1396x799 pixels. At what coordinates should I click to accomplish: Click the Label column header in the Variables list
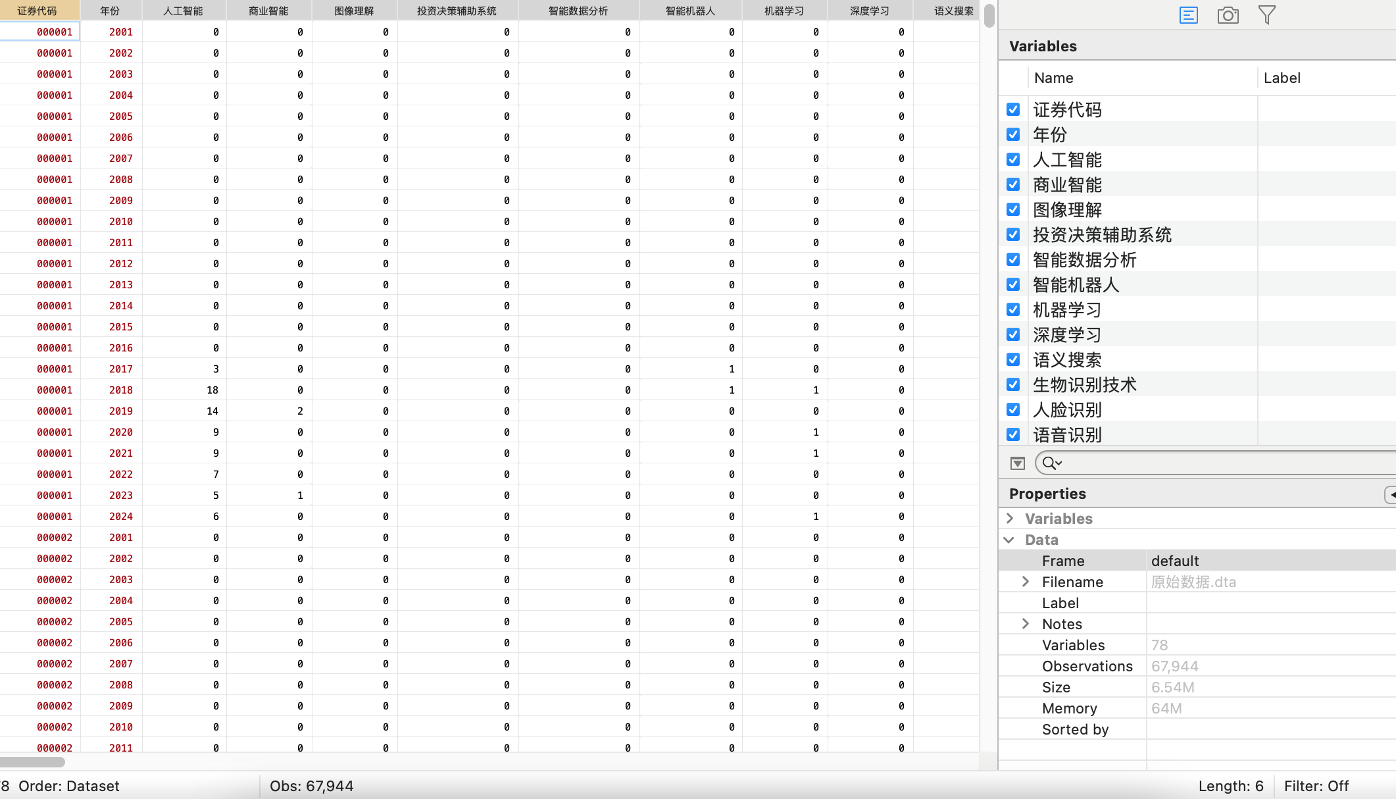(1282, 78)
